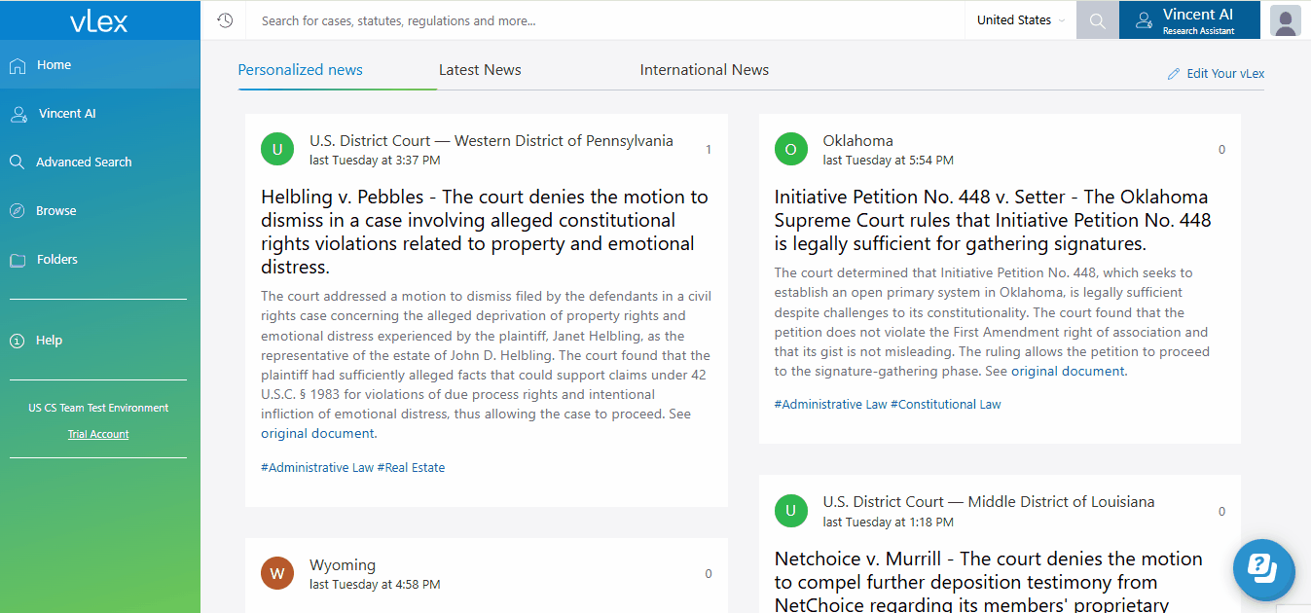Image resolution: width=1311 pixels, height=613 pixels.
Task: Click the Edit Your vLex pencil link
Action: click(1216, 74)
